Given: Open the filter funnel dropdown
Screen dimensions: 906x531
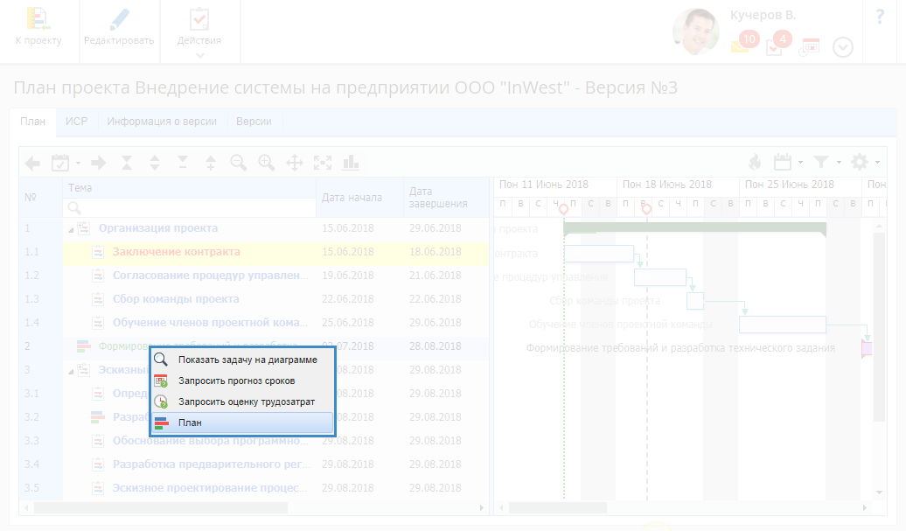Looking at the screenshot, I should pos(826,163).
